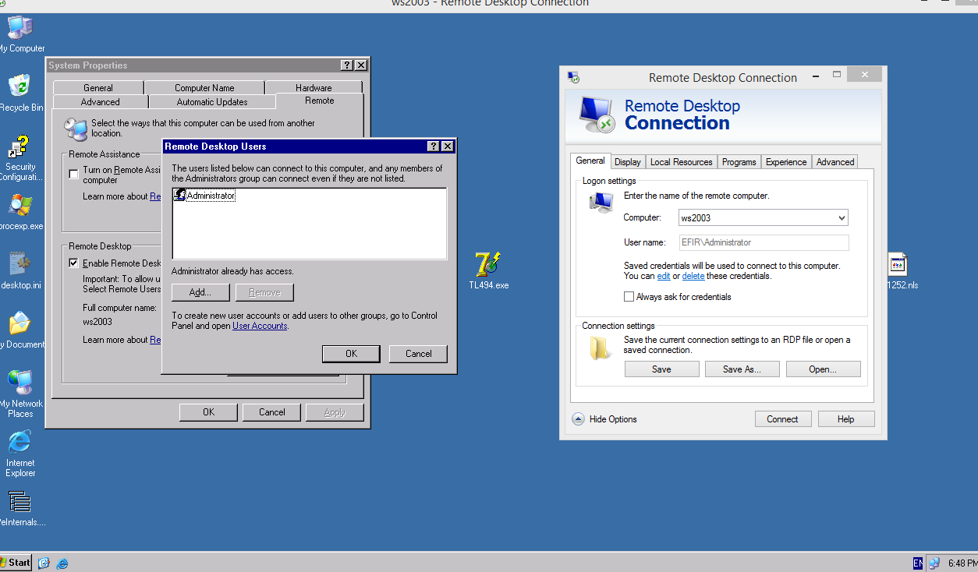Click Cancel in System Properties
This screenshot has height=572, width=978.
click(271, 412)
